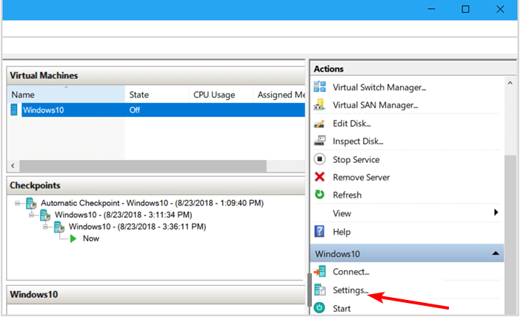Screen dimensions: 520x317
Task: Click the blue Help icon
Action: click(320, 232)
